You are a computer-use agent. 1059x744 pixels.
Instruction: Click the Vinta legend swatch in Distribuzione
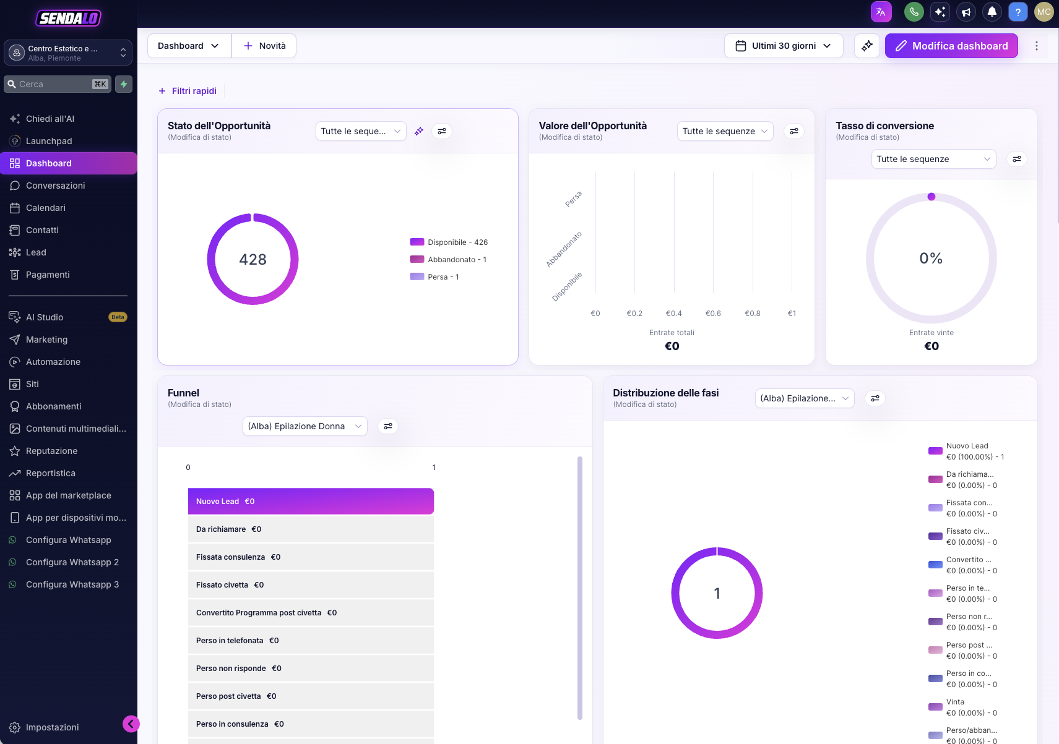[x=935, y=707]
